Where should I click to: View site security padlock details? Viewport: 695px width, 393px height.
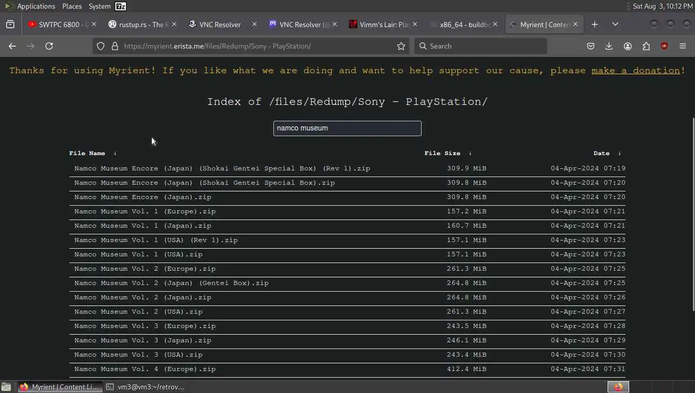coord(114,46)
